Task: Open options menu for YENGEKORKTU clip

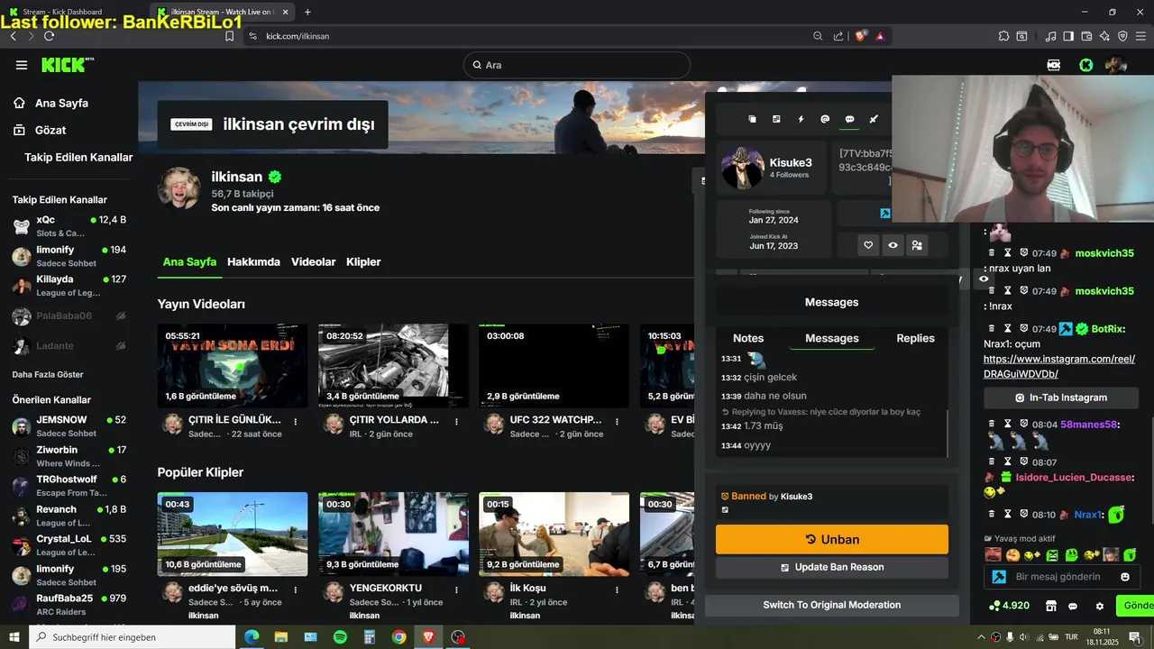Action: pos(457,590)
